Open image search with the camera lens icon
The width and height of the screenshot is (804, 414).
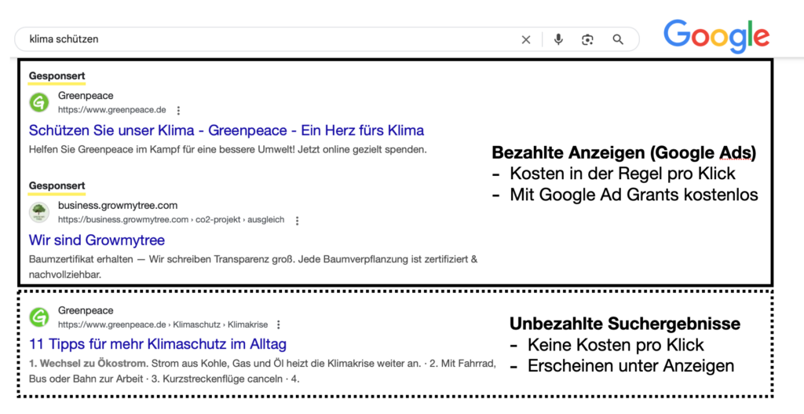(587, 39)
